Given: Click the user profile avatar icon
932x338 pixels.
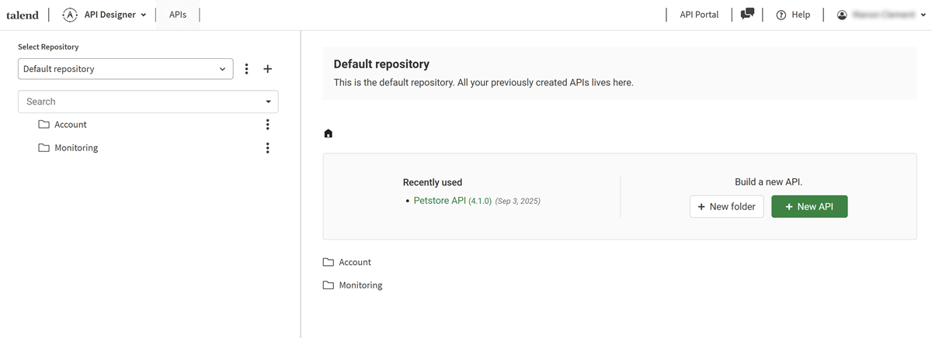Looking at the screenshot, I should [x=842, y=15].
